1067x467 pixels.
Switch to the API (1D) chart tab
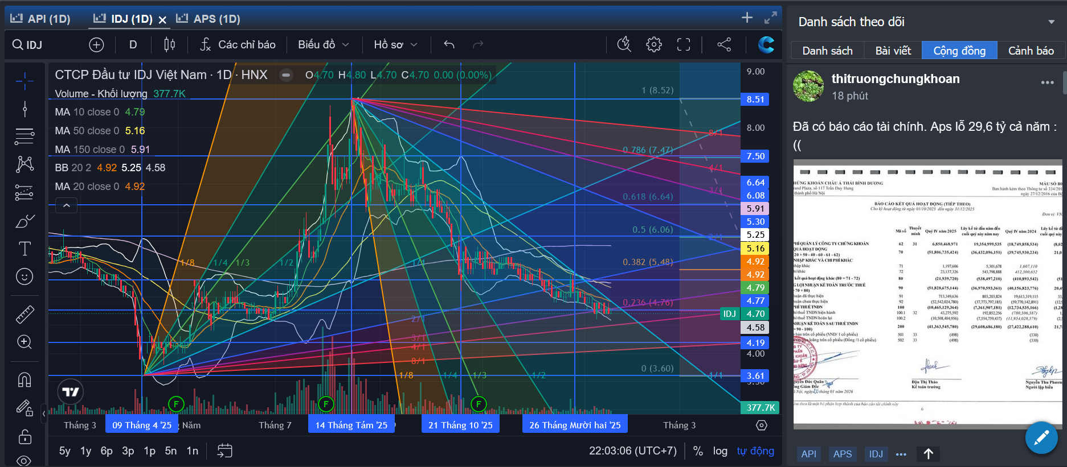point(40,19)
